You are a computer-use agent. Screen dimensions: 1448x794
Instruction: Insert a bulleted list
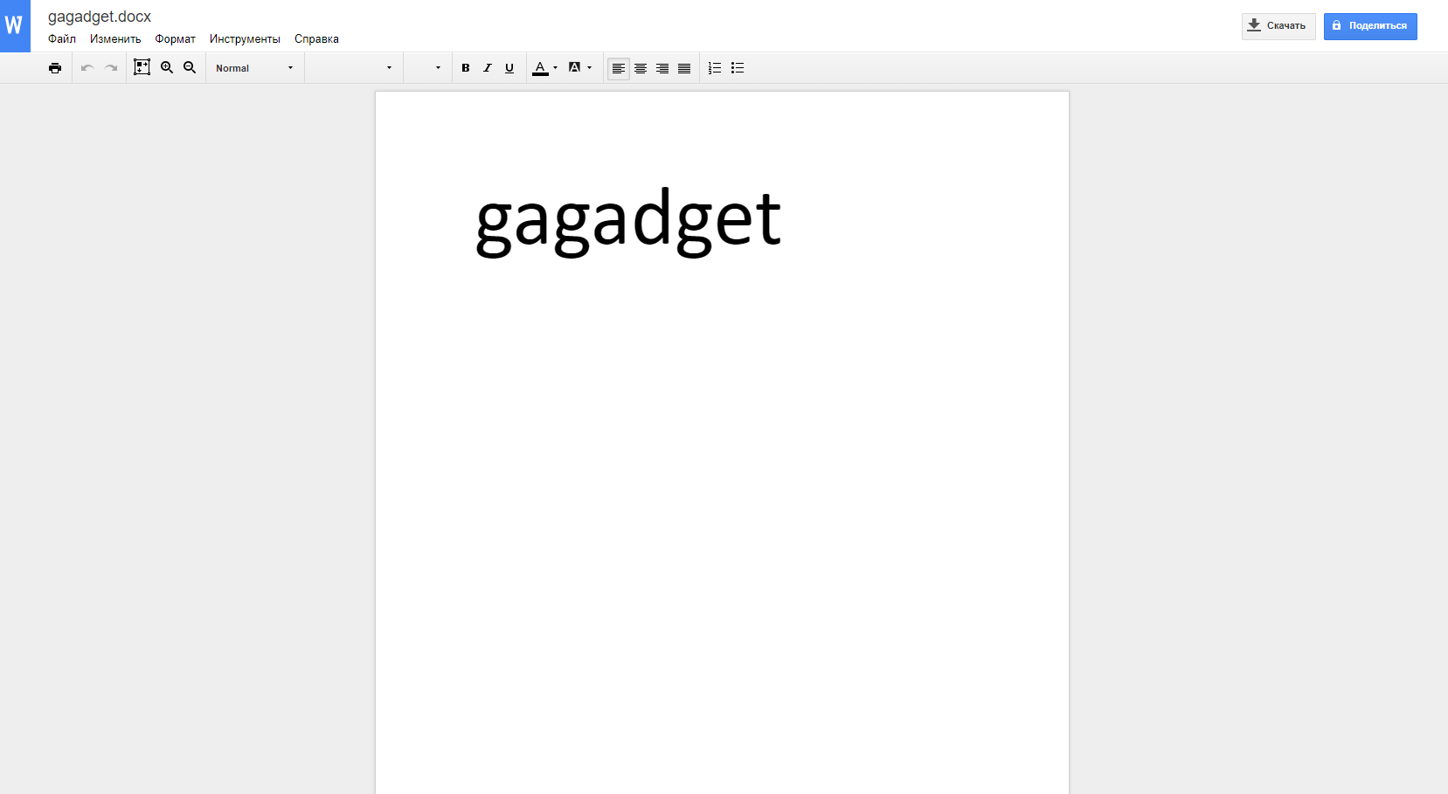(738, 68)
